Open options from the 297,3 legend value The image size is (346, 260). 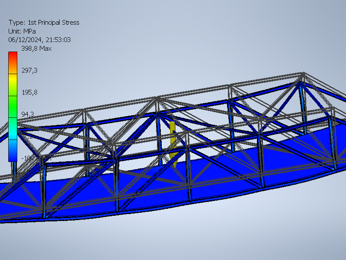[x=29, y=70]
